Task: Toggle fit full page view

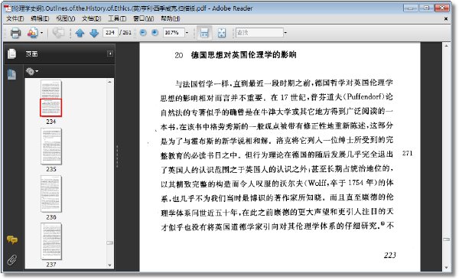Action: pyautogui.click(x=222, y=32)
